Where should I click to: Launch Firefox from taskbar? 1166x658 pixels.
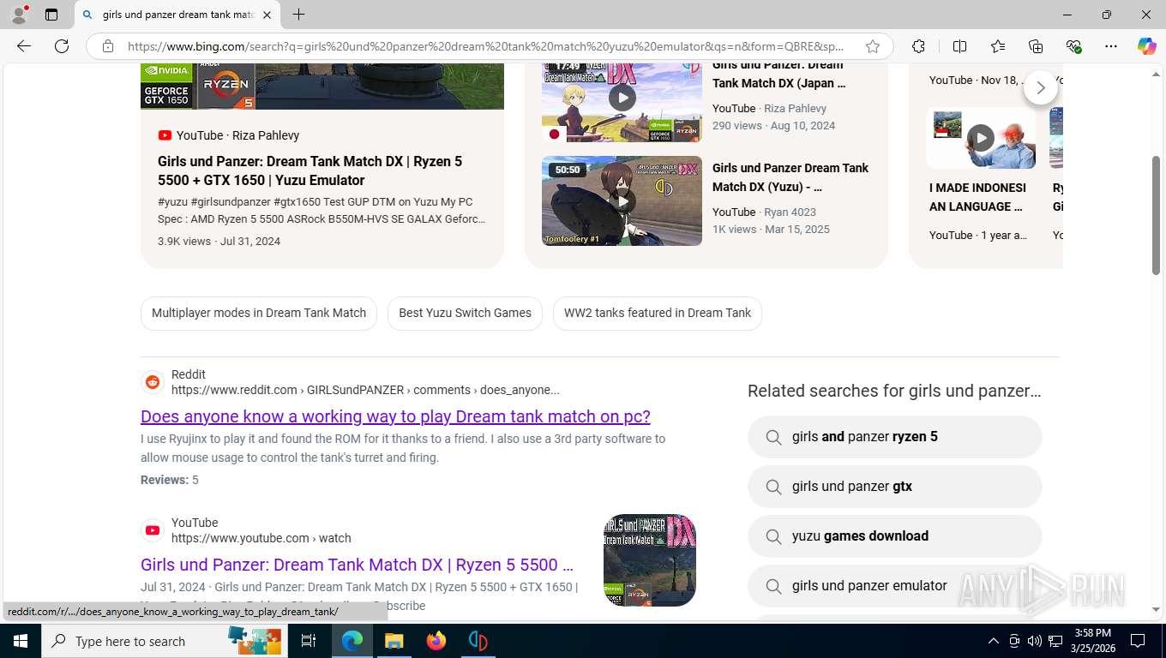click(x=436, y=641)
